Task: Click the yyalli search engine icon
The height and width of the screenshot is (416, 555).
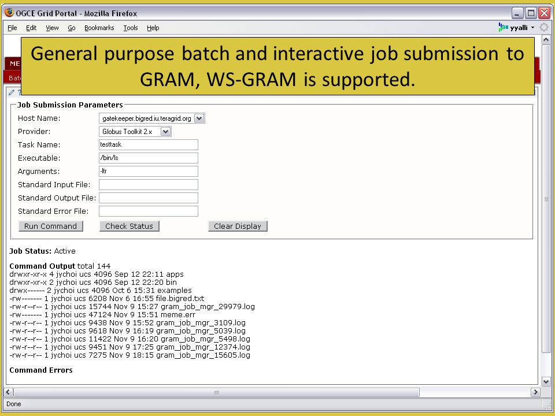Action: click(x=504, y=27)
